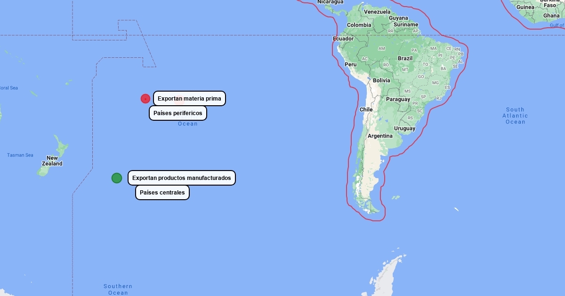
Task: Click the South Atlantic Ocean label
Action: (x=515, y=116)
